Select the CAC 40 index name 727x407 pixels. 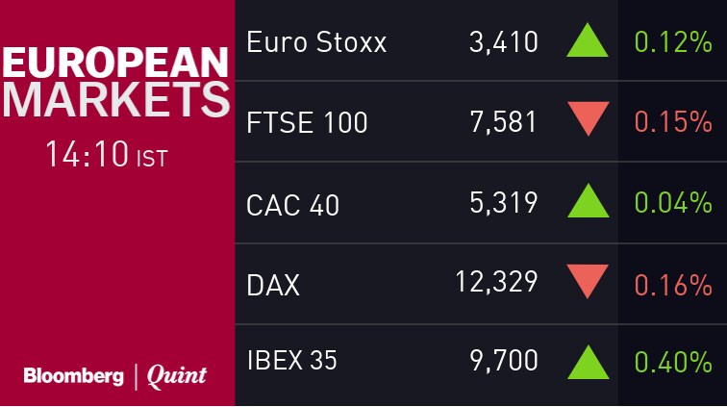(292, 204)
